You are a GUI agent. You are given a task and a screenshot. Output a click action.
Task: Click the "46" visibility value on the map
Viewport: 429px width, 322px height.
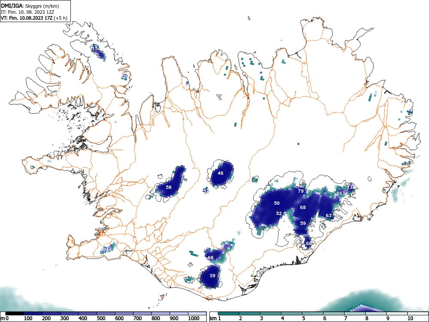click(x=221, y=173)
